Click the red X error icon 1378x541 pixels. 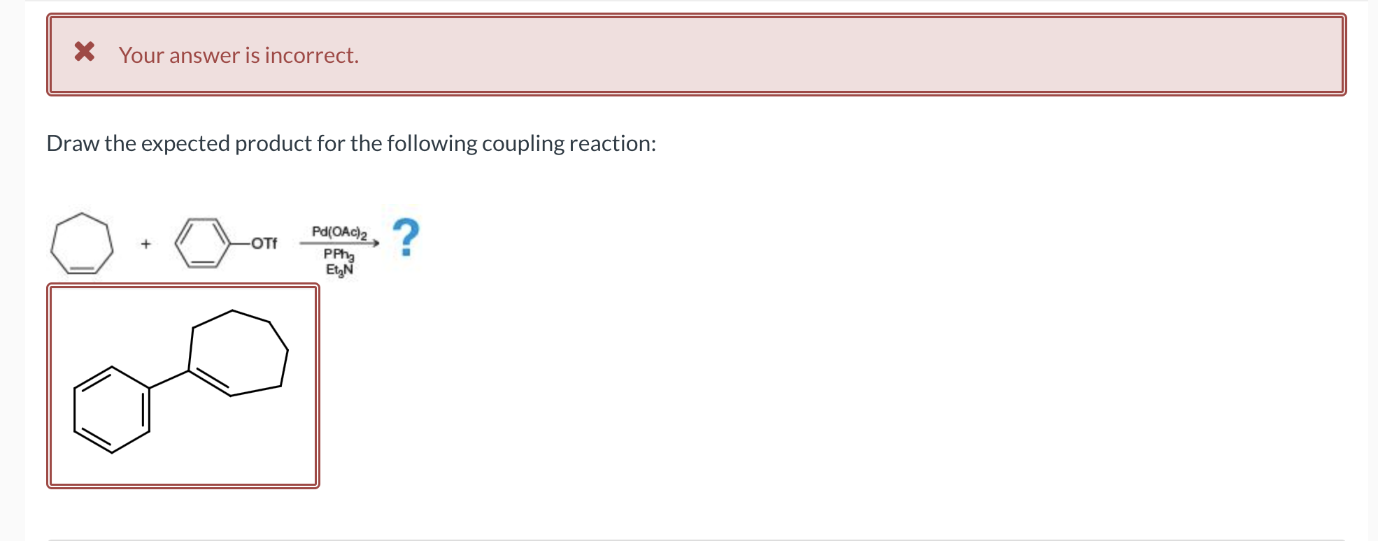(84, 52)
